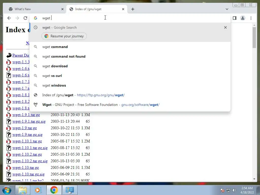Screen dimensions: 260x195
Task: Open the wget-1.9.1.tar.gz link
Action: click(26, 115)
